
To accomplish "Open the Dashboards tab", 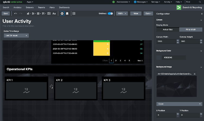I will [x=64, y=7].
